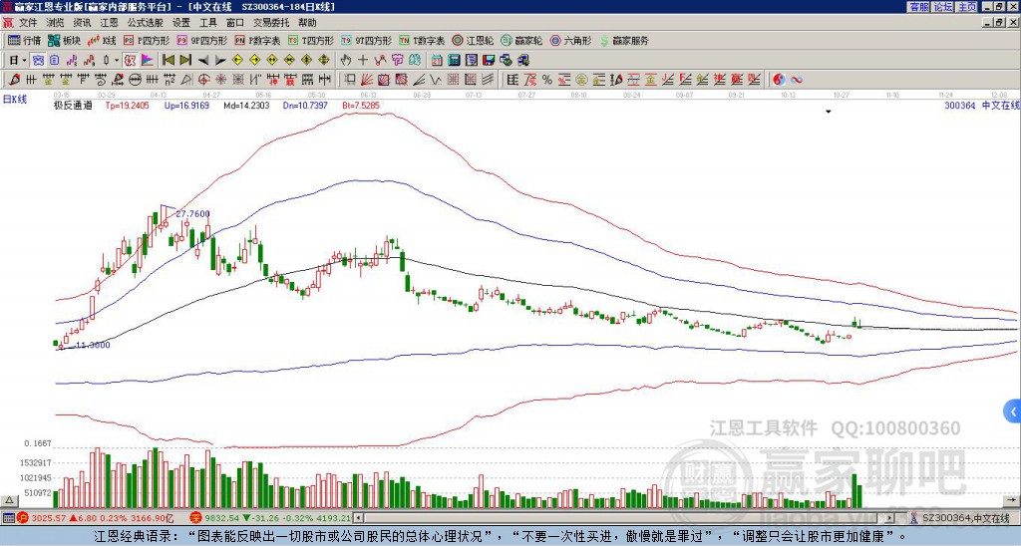Click the Shenzhen index 9832.54 status entry
This screenshot has width=1021, height=546.
pyautogui.click(x=270, y=518)
